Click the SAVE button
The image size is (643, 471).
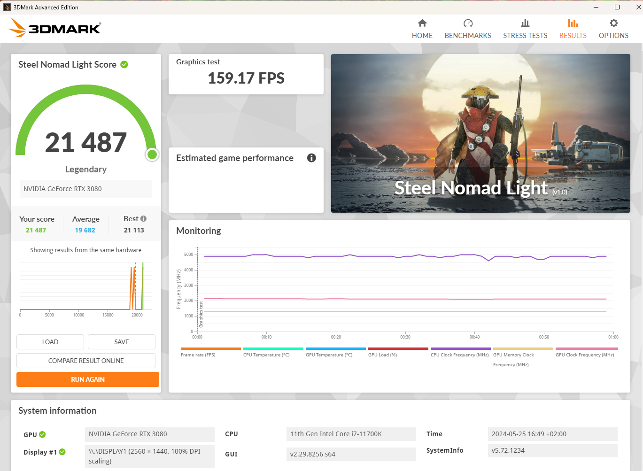point(122,342)
